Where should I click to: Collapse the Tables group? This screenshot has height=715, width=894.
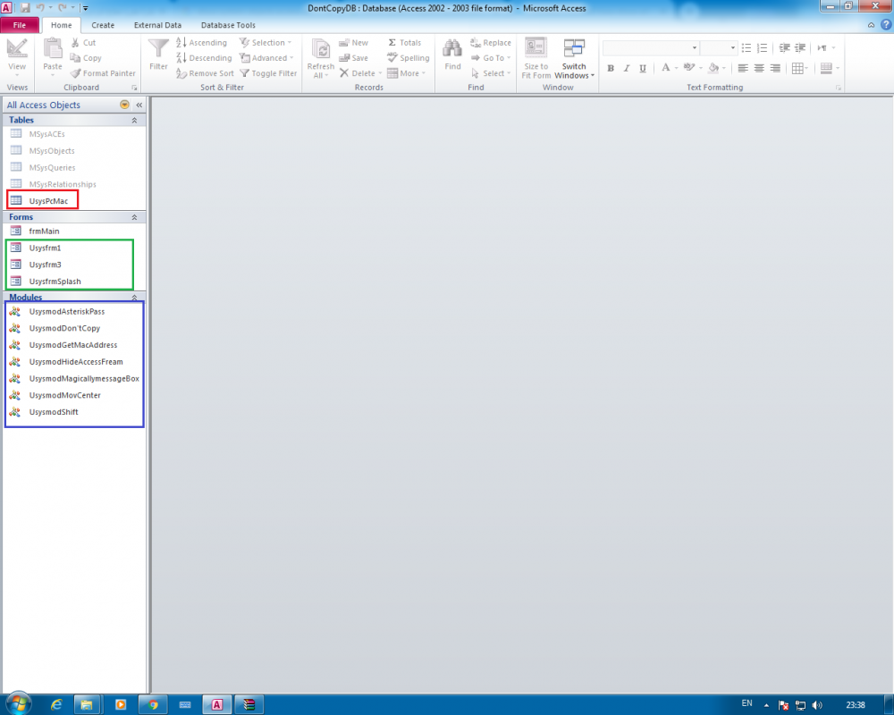pyautogui.click(x=135, y=121)
